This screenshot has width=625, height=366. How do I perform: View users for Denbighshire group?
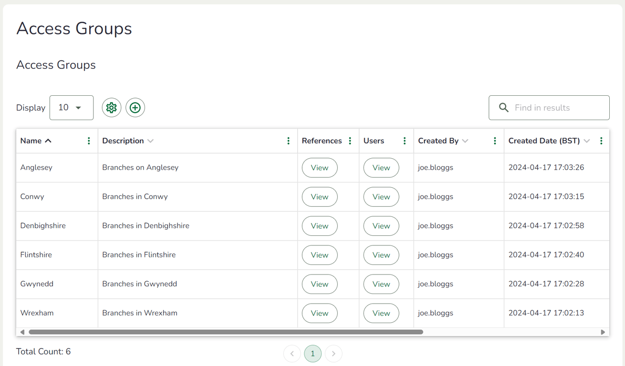[381, 226]
